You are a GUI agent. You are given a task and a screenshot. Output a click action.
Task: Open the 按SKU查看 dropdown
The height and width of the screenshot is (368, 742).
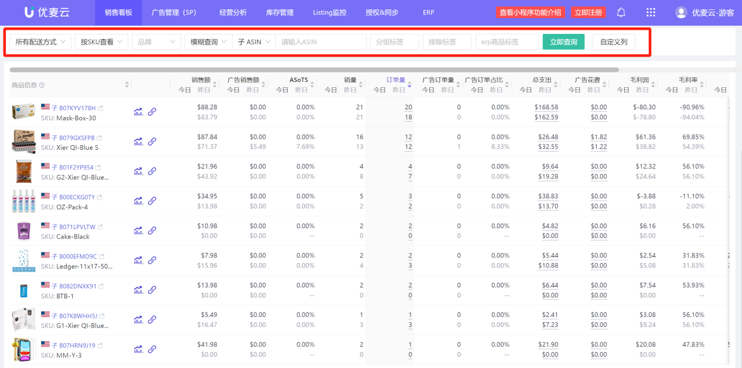click(101, 42)
